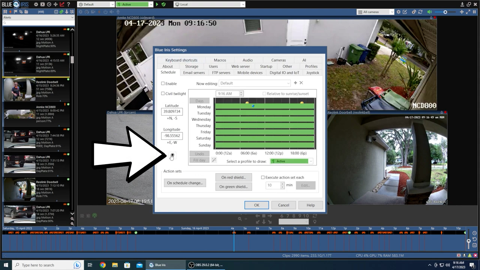Check Execute action set each option
Image resolution: width=480 pixels, height=270 pixels.
(262, 177)
